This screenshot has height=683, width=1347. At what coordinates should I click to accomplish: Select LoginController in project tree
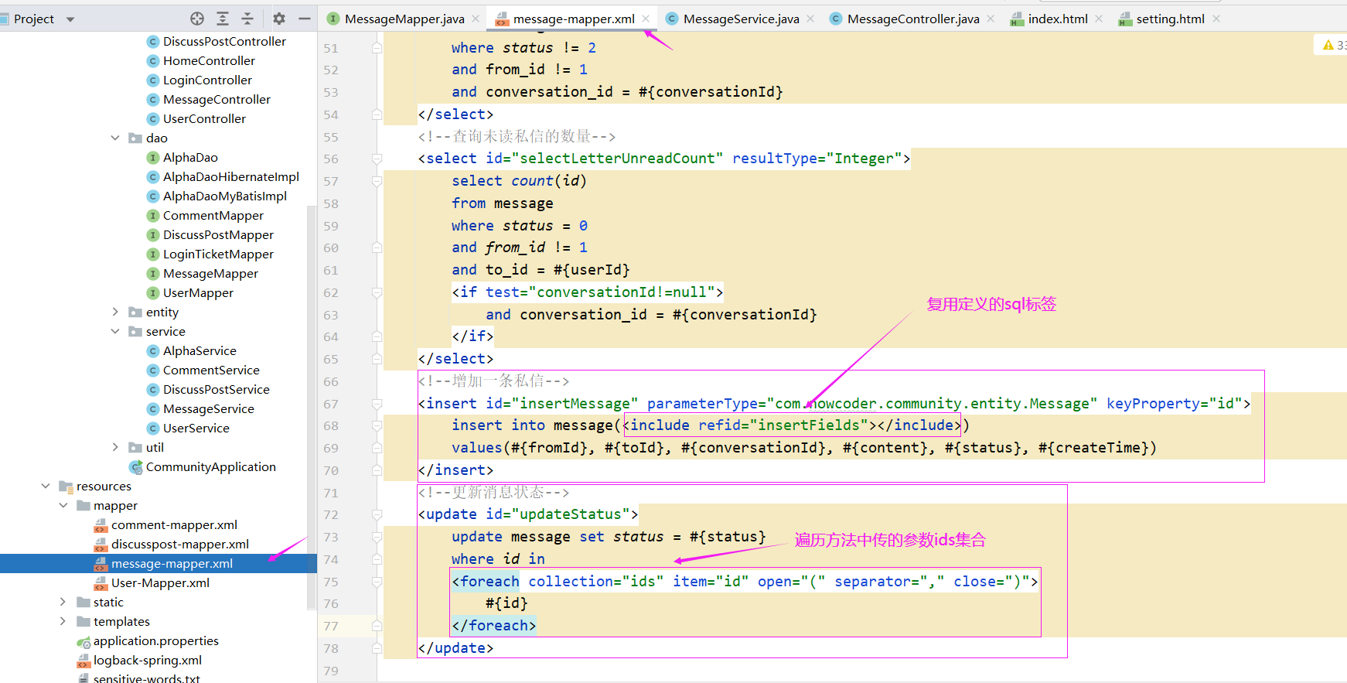tap(207, 80)
